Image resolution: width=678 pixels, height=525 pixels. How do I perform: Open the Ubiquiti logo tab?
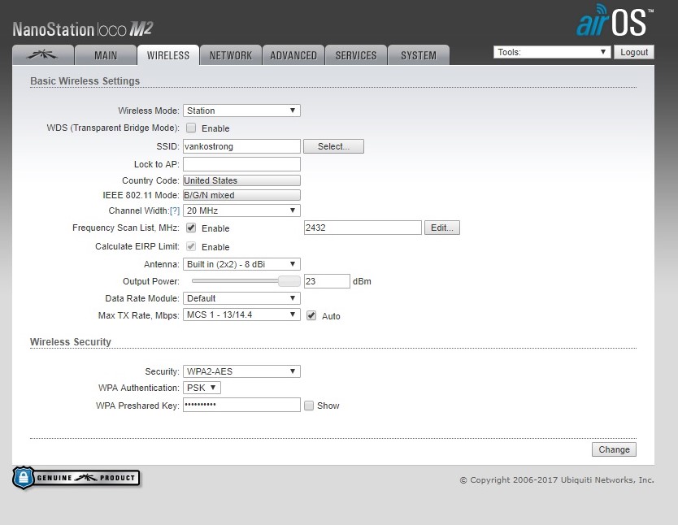click(42, 55)
